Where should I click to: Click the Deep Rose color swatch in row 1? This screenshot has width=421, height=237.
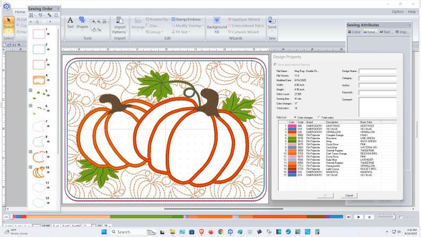click(292, 126)
